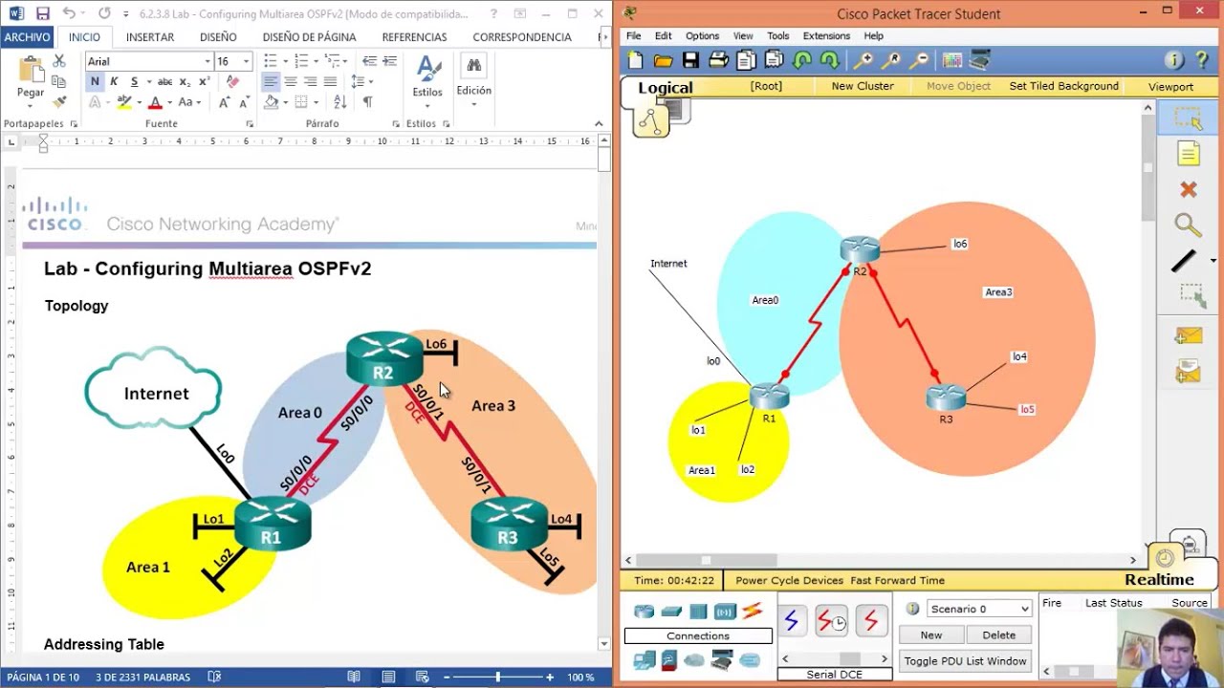Screen dimensions: 1224x688
Task: Click the Toggle PDU List Window button
Action: [965, 661]
